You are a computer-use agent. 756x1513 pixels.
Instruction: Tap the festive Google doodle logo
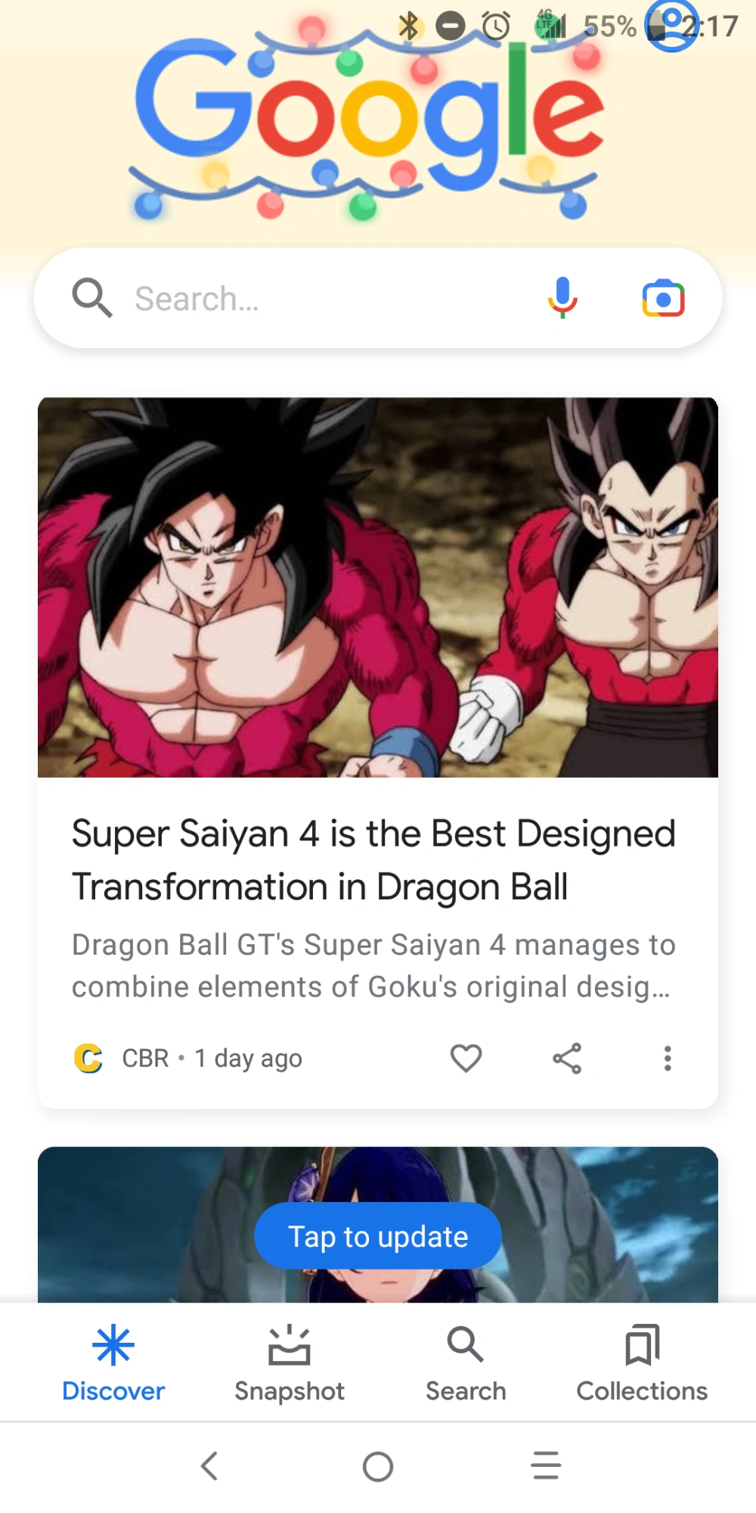point(368,119)
